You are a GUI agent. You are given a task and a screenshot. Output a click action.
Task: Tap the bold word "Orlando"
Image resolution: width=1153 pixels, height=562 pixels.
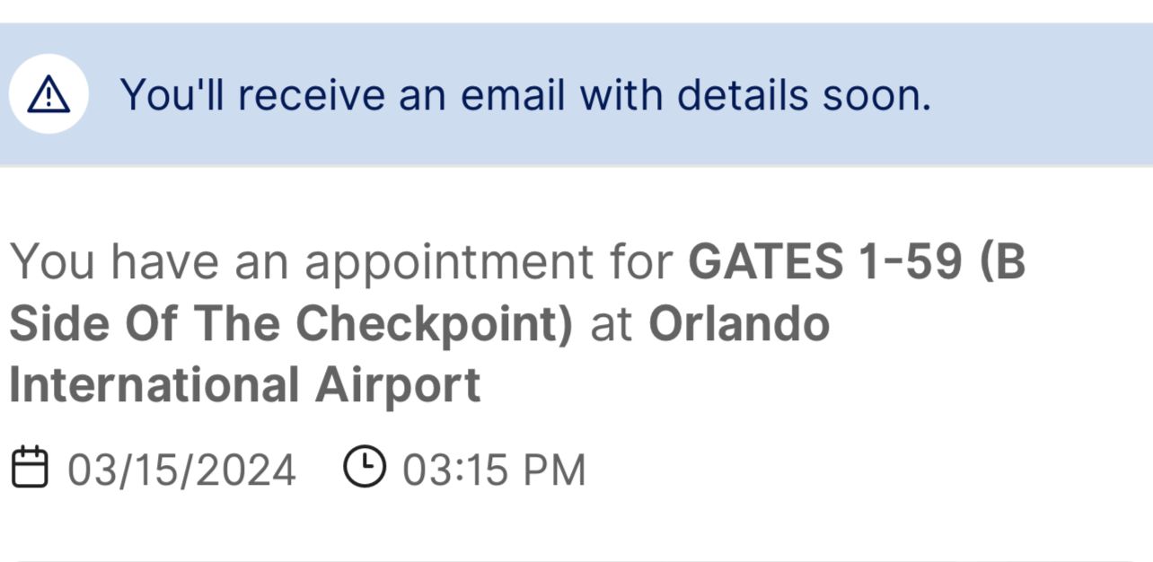coord(739,323)
